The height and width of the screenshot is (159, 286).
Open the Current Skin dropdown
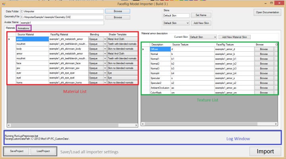click(x=203, y=37)
